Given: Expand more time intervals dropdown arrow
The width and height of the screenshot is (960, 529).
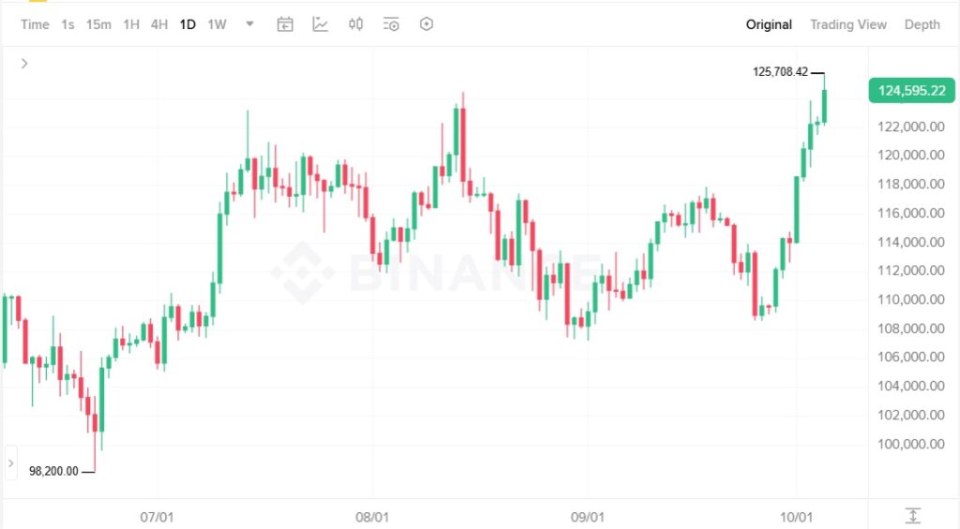Looking at the screenshot, I should pos(250,24).
